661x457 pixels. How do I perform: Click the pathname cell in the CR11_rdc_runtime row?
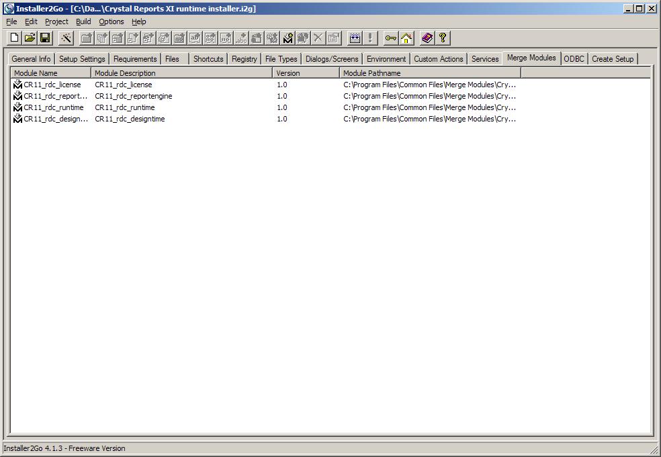(429, 107)
